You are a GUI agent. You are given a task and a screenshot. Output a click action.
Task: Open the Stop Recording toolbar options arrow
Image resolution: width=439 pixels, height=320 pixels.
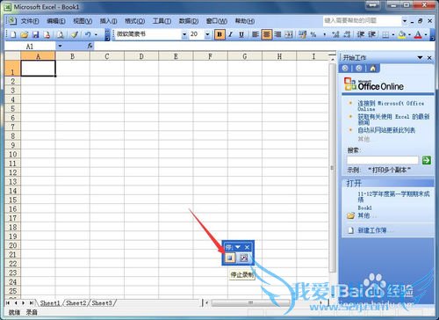tap(238, 247)
